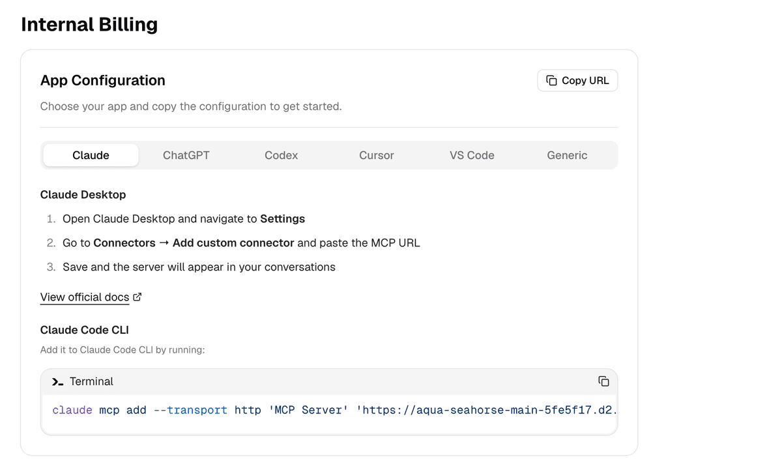
Task: Click 'Add it to Claude Code CLI' text
Action: [123, 350]
